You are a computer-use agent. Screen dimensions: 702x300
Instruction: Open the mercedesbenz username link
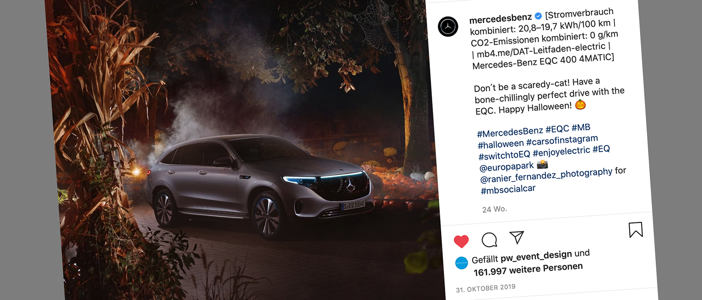[x=501, y=18]
